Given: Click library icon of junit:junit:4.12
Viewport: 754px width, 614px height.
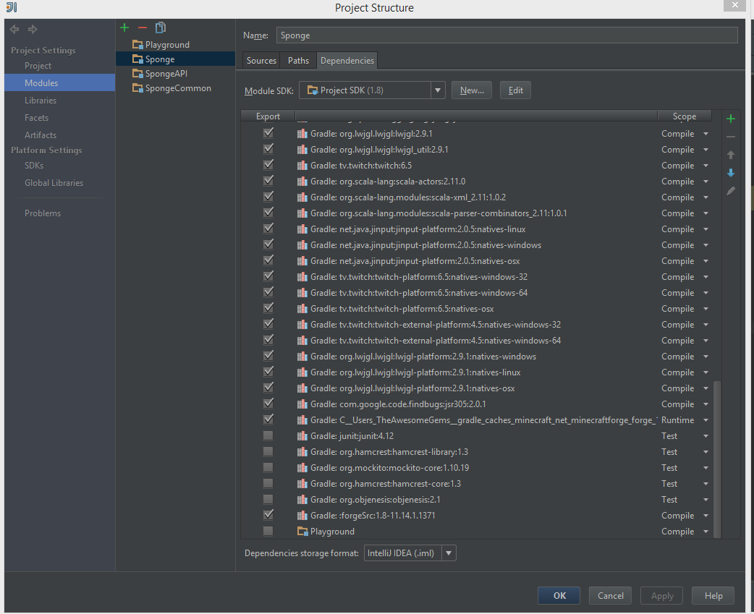Looking at the screenshot, I should coord(302,436).
